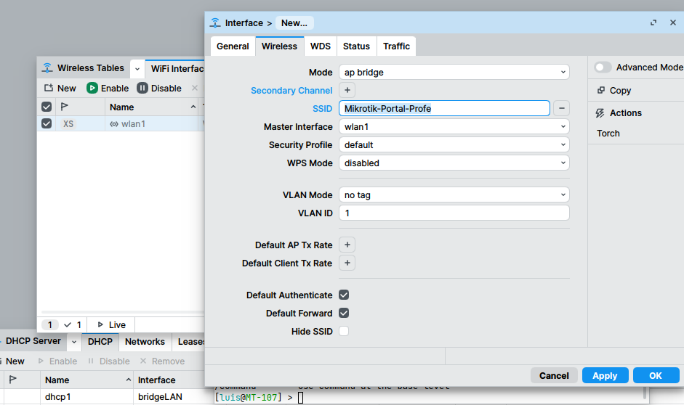Image resolution: width=684 pixels, height=405 pixels.
Task: Uncheck Default Authenticate checkbox
Action: pyautogui.click(x=344, y=295)
